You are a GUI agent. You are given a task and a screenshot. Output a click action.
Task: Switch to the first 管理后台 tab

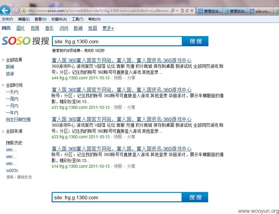pos(209,11)
